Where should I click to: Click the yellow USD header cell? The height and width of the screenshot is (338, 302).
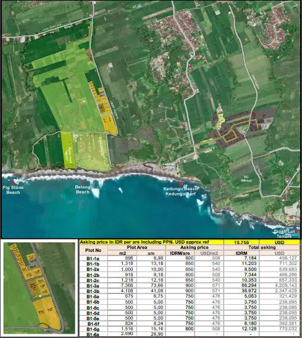(279, 242)
